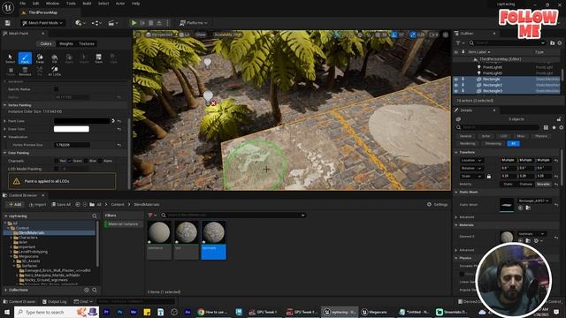566x318 pixels.
Task: Select PointLight9 in the Outliner
Action: 493,73
